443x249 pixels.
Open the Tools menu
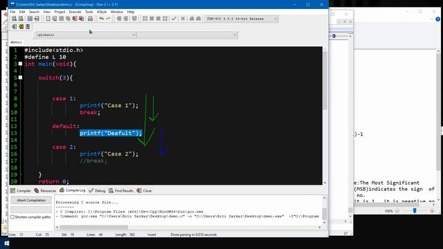coord(89,12)
